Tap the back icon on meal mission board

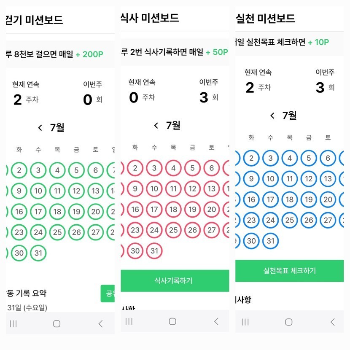(216, 321)
